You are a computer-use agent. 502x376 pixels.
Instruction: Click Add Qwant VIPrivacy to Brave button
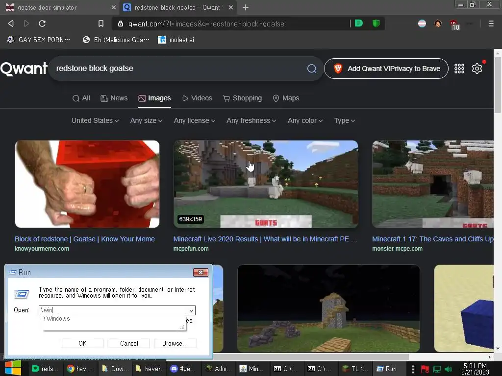(x=386, y=69)
